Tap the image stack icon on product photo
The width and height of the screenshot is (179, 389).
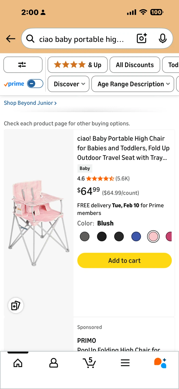(15, 306)
